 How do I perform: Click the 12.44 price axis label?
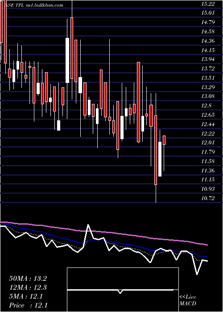pyautogui.click(x=208, y=124)
